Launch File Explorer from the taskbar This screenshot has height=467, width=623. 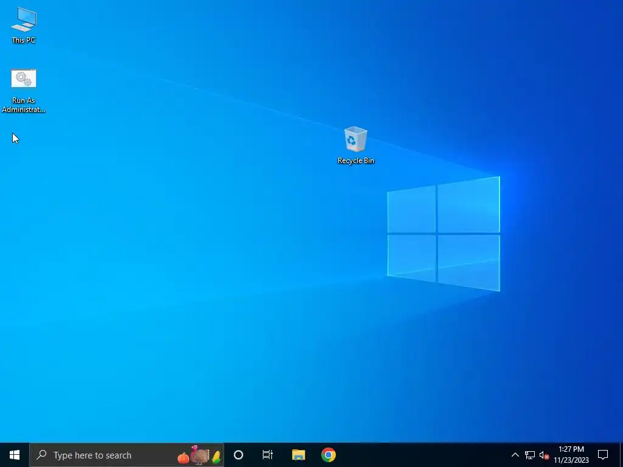tap(298, 455)
